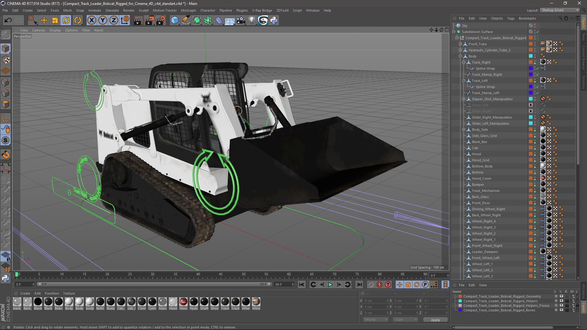Add a camera object icon
The image size is (587, 330).
[x=241, y=20]
